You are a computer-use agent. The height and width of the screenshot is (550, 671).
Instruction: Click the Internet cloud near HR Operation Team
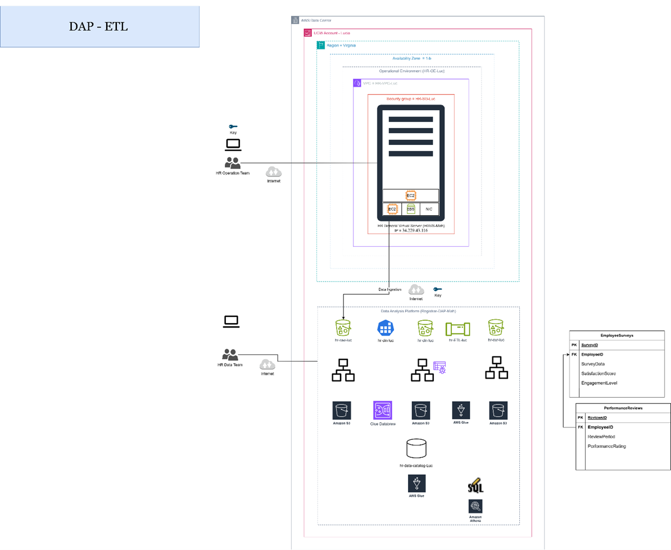[274, 172]
